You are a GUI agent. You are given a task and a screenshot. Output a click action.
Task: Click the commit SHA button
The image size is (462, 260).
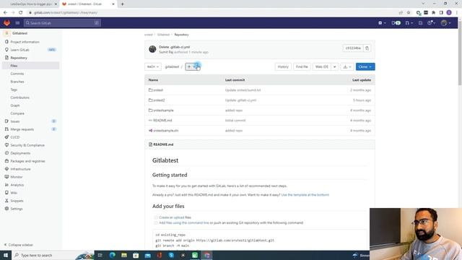pyautogui.click(x=353, y=48)
